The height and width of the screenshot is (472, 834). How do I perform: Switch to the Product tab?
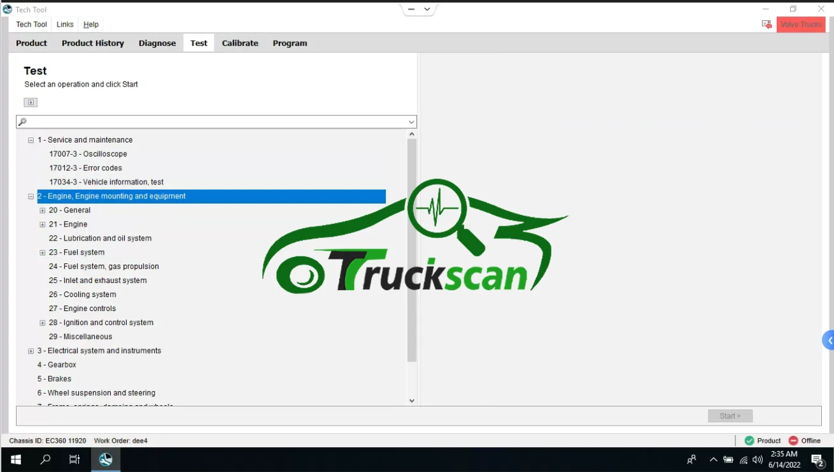[32, 43]
